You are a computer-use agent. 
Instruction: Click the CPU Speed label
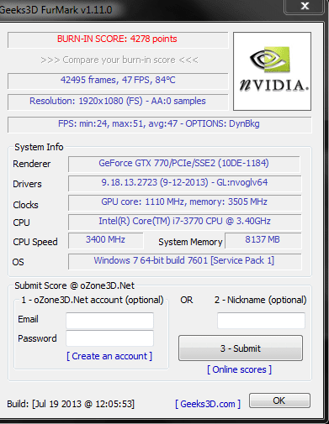pyautogui.click(x=35, y=242)
